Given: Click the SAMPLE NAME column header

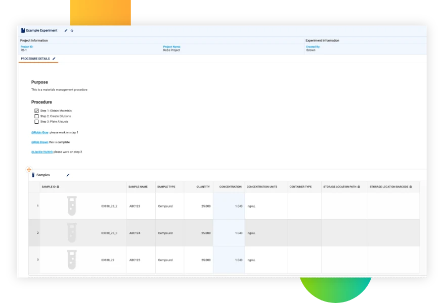Looking at the screenshot, I should click(x=139, y=186).
